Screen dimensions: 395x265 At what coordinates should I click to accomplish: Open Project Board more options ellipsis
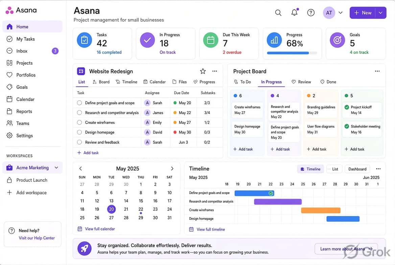[x=377, y=71]
